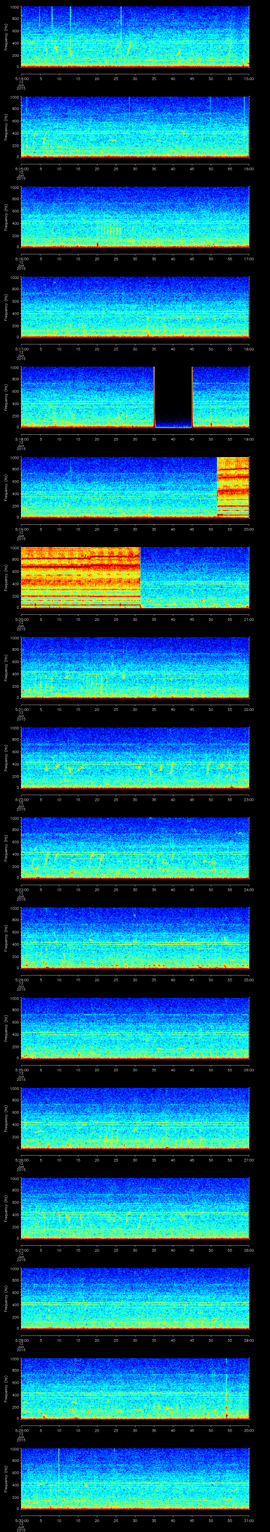Click the '31:00' end time label
The height and width of the screenshot is (1532, 270).
tap(249, 1520)
